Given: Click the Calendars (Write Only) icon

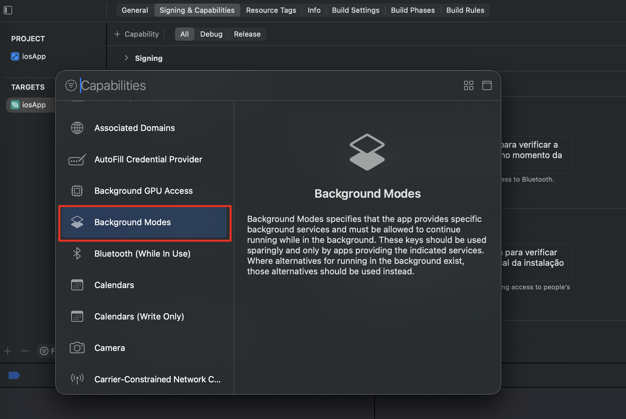Looking at the screenshot, I should pos(77,316).
